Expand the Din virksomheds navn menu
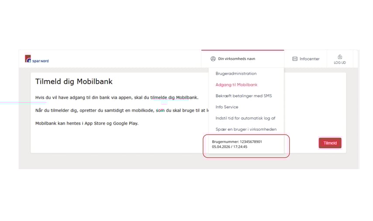 click(x=236, y=59)
